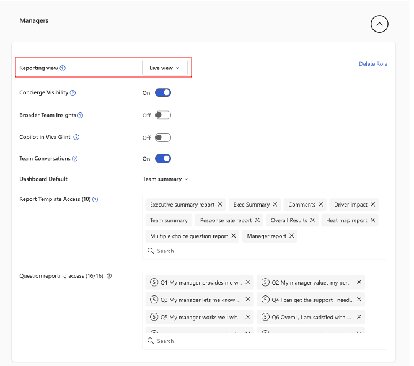The image size is (414, 366).
Task: Select the Team summary template tag
Action: coord(169,220)
